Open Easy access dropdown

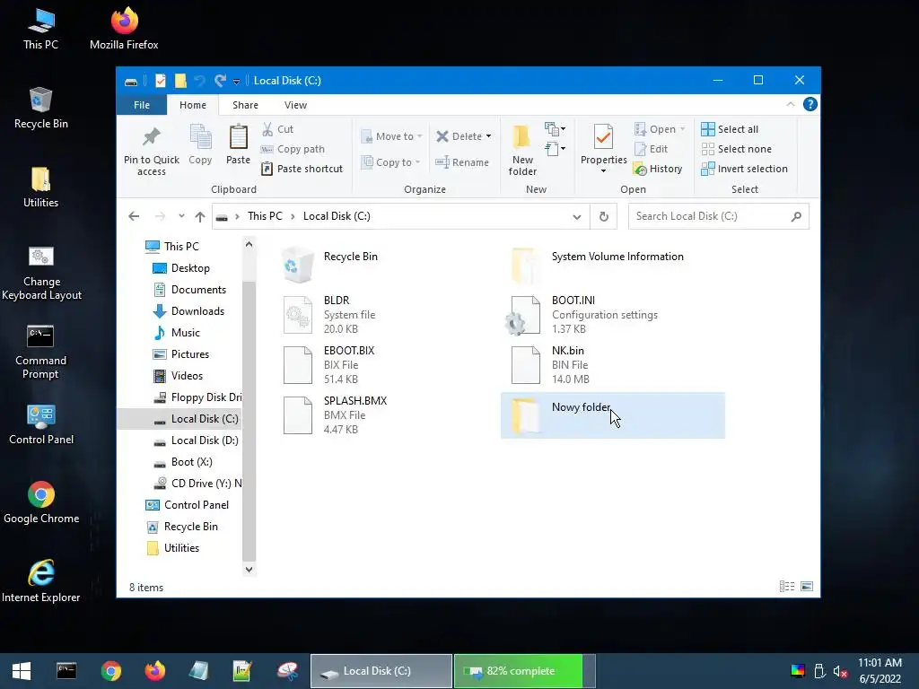click(x=555, y=149)
